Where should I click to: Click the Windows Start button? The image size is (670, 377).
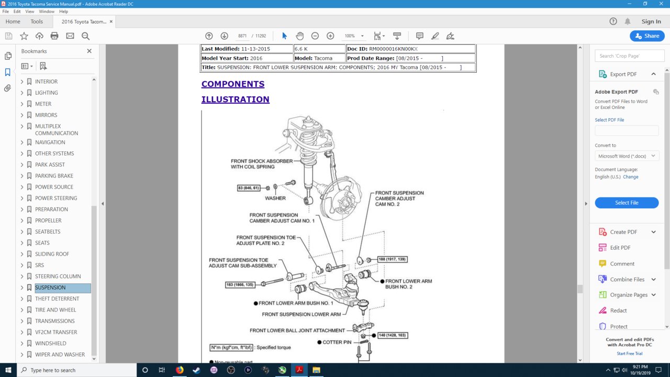(x=8, y=370)
